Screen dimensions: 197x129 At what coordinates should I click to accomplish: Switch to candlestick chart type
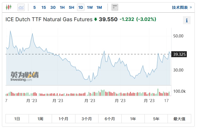(9, 7)
